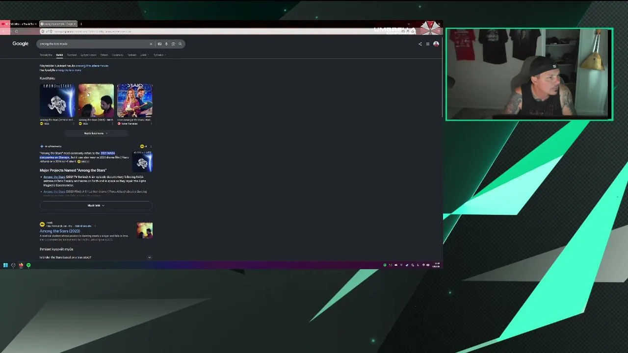
Task: Switch to the Phil Collins YouTube tab
Action: point(20,24)
